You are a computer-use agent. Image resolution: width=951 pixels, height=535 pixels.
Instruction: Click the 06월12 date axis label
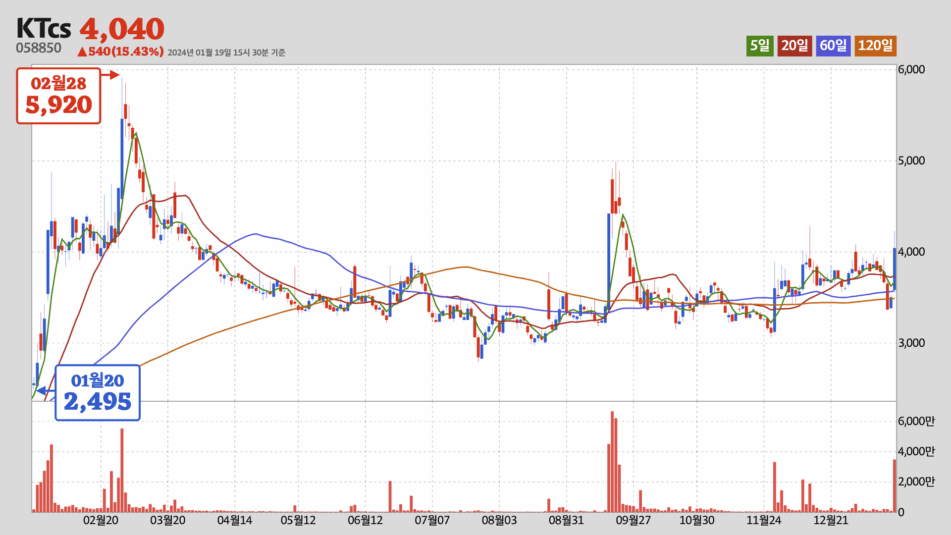(x=366, y=521)
